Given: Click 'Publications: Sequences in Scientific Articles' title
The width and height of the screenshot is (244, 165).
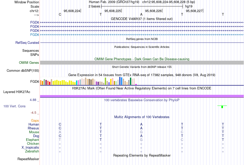Looking at the screenshot, I should 142,47.
